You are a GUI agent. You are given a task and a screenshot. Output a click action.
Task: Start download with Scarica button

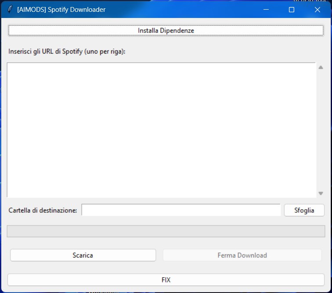click(x=83, y=255)
